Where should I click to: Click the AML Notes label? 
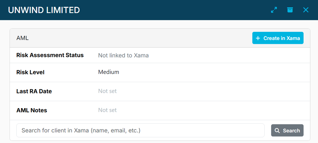[x=32, y=110]
